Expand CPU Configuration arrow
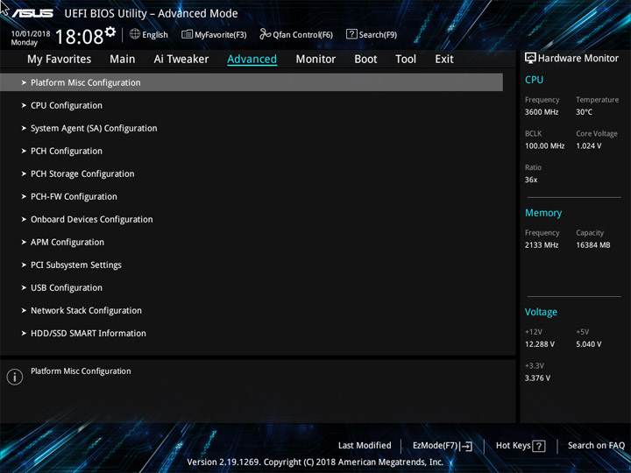The width and height of the screenshot is (631, 473). click(x=24, y=105)
